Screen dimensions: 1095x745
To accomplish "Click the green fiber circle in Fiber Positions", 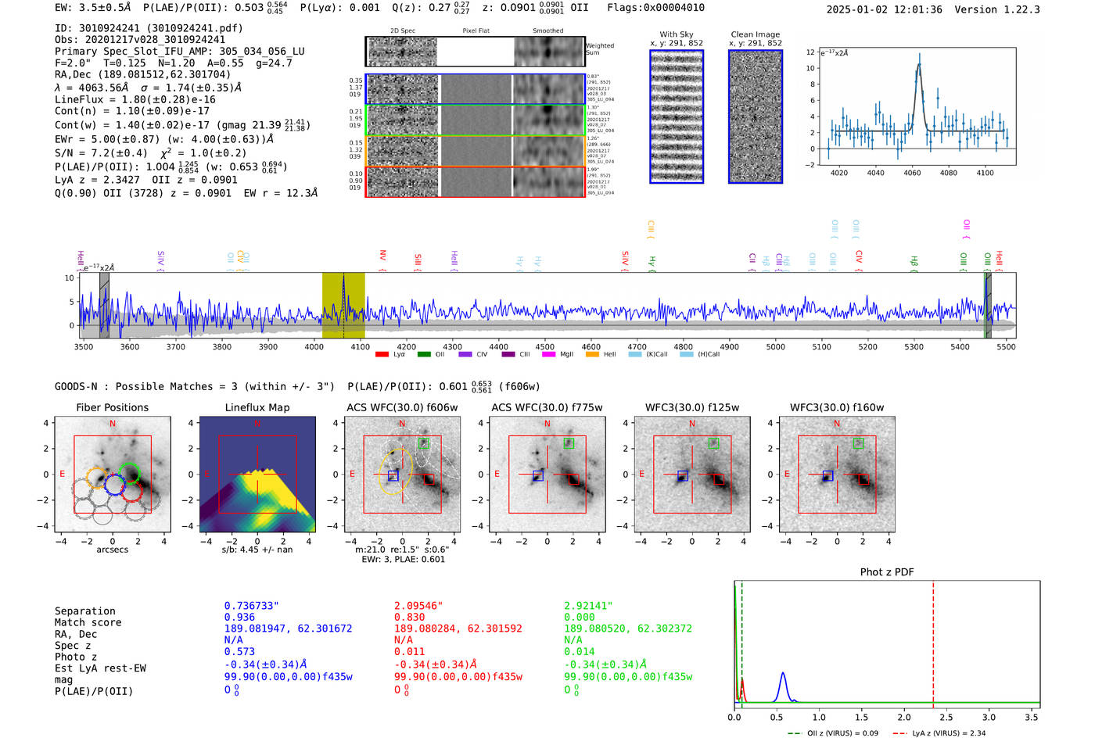I will 129,473.
